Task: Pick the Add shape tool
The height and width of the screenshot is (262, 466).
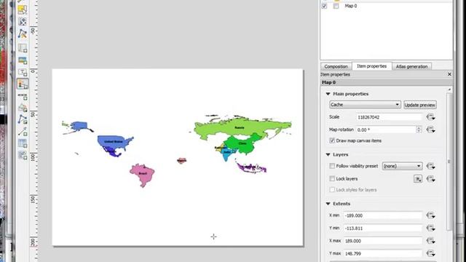Action: (x=23, y=108)
